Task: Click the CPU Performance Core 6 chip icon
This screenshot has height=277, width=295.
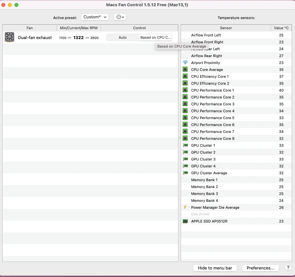Action: pyautogui.click(x=185, y=125)
